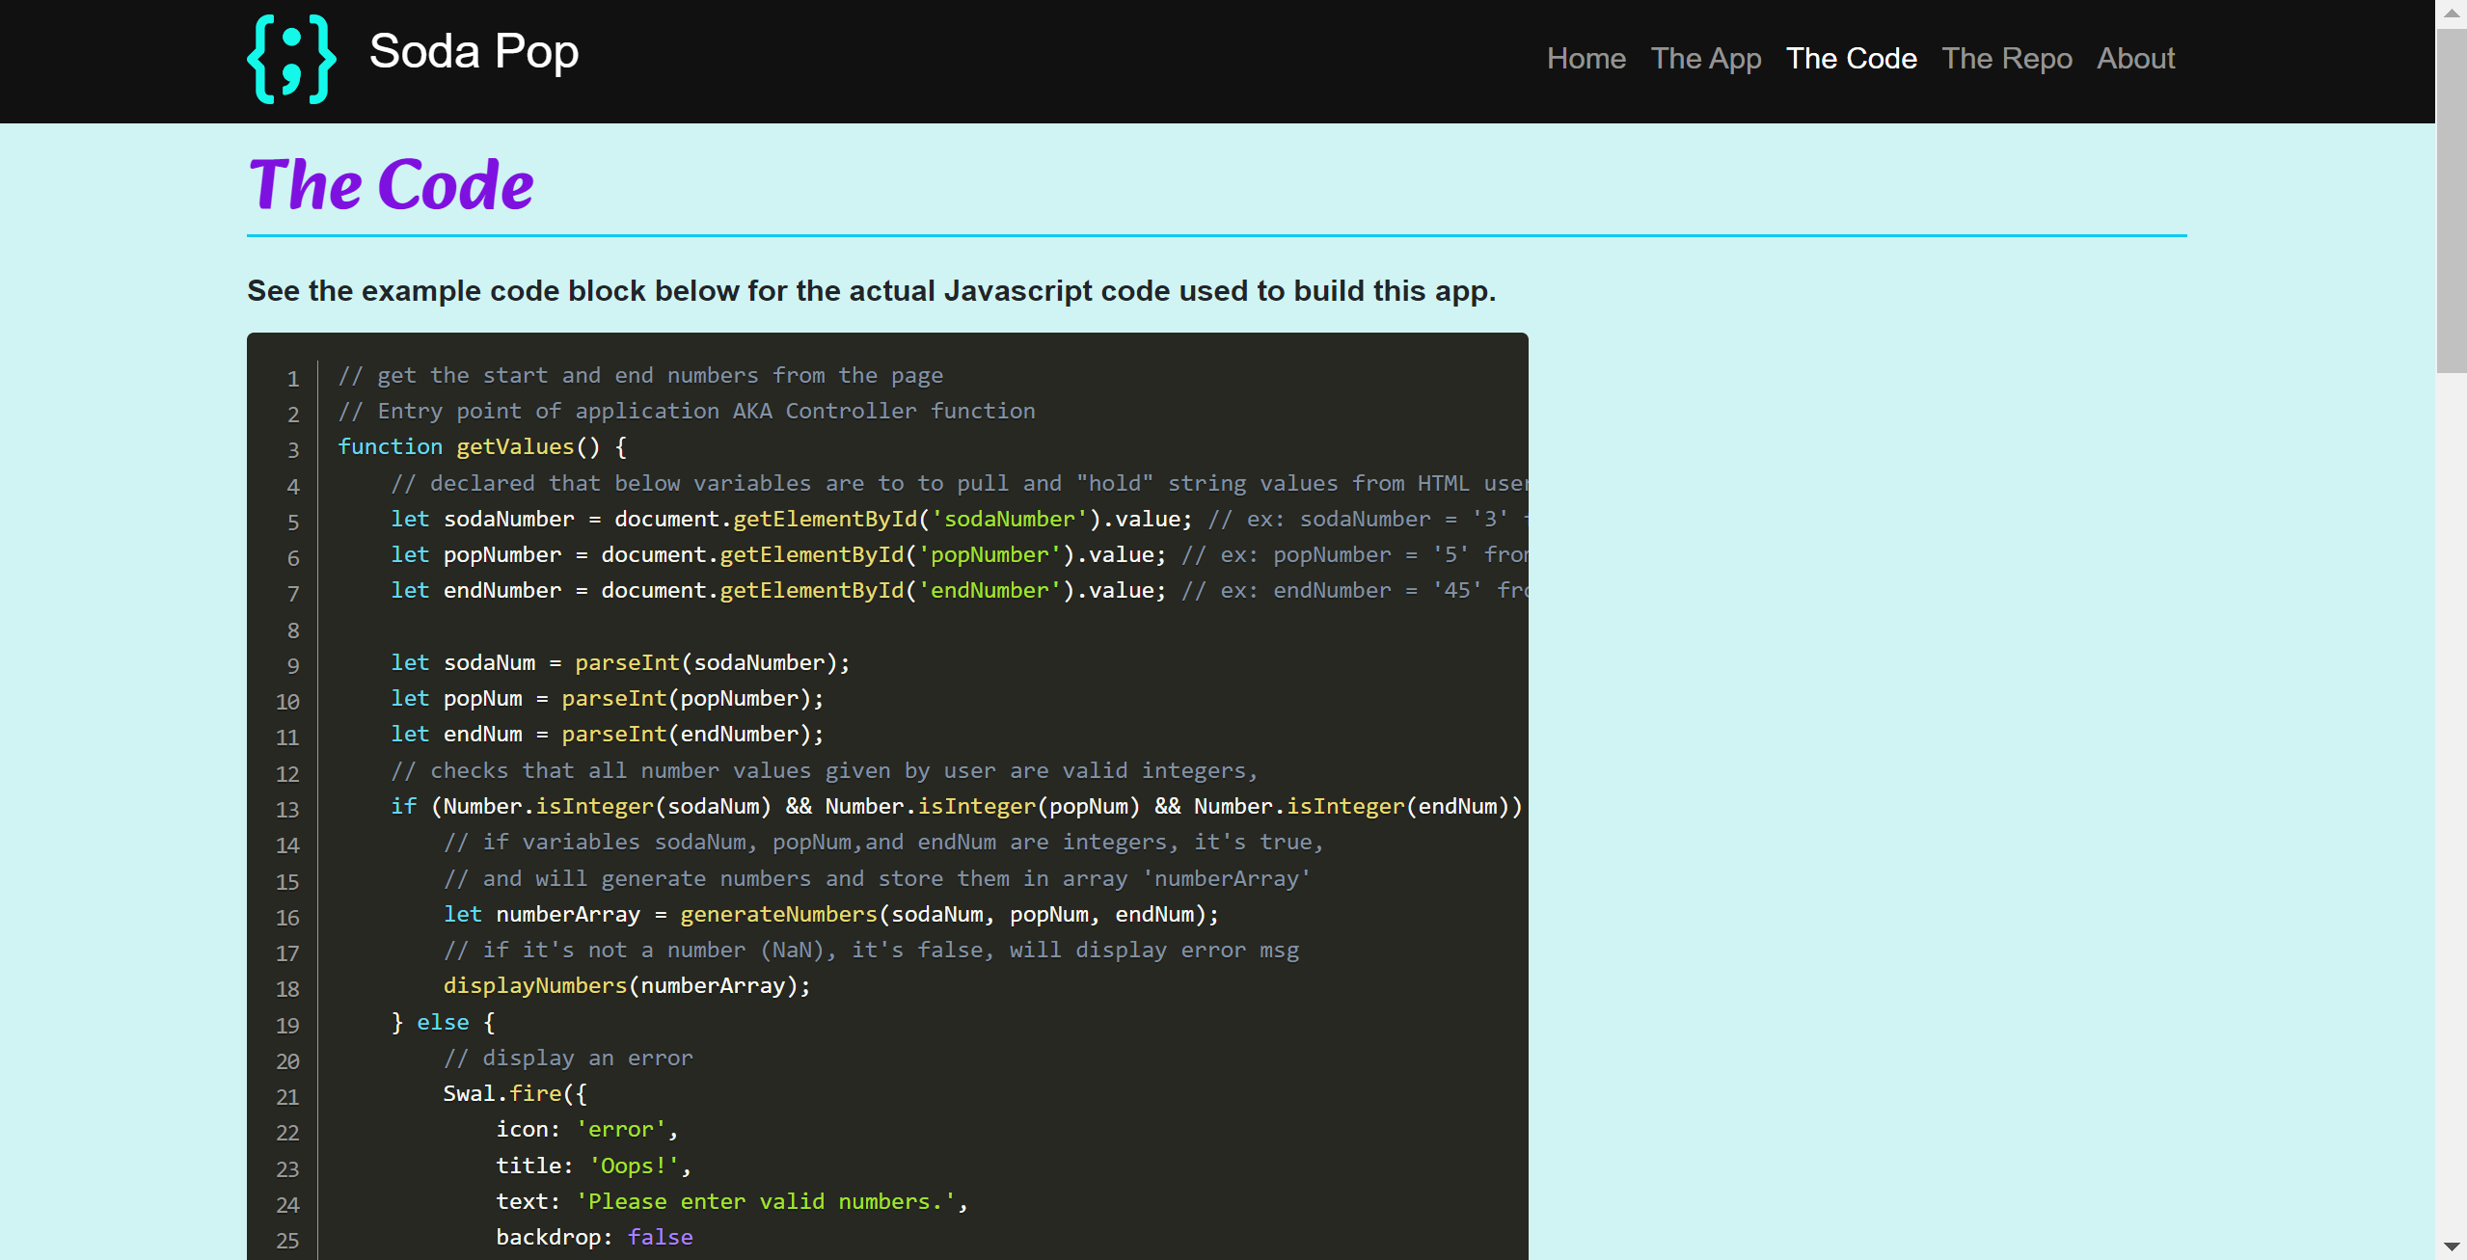Image resolution: width=2467 pixels, height=1260 pixels.
Task: Click comment 'display an error'
Action: 568,1058
